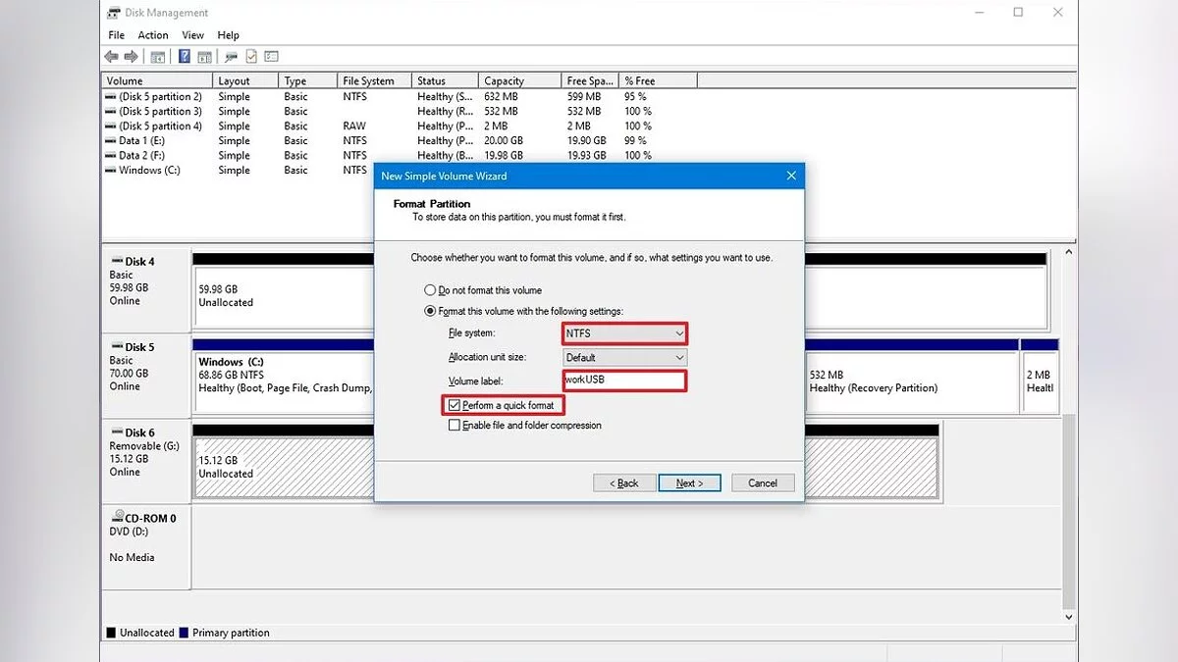
Task: Click the Show/Hide Console Tree icon
Action: pyautogui.click(x=157, y=57)
